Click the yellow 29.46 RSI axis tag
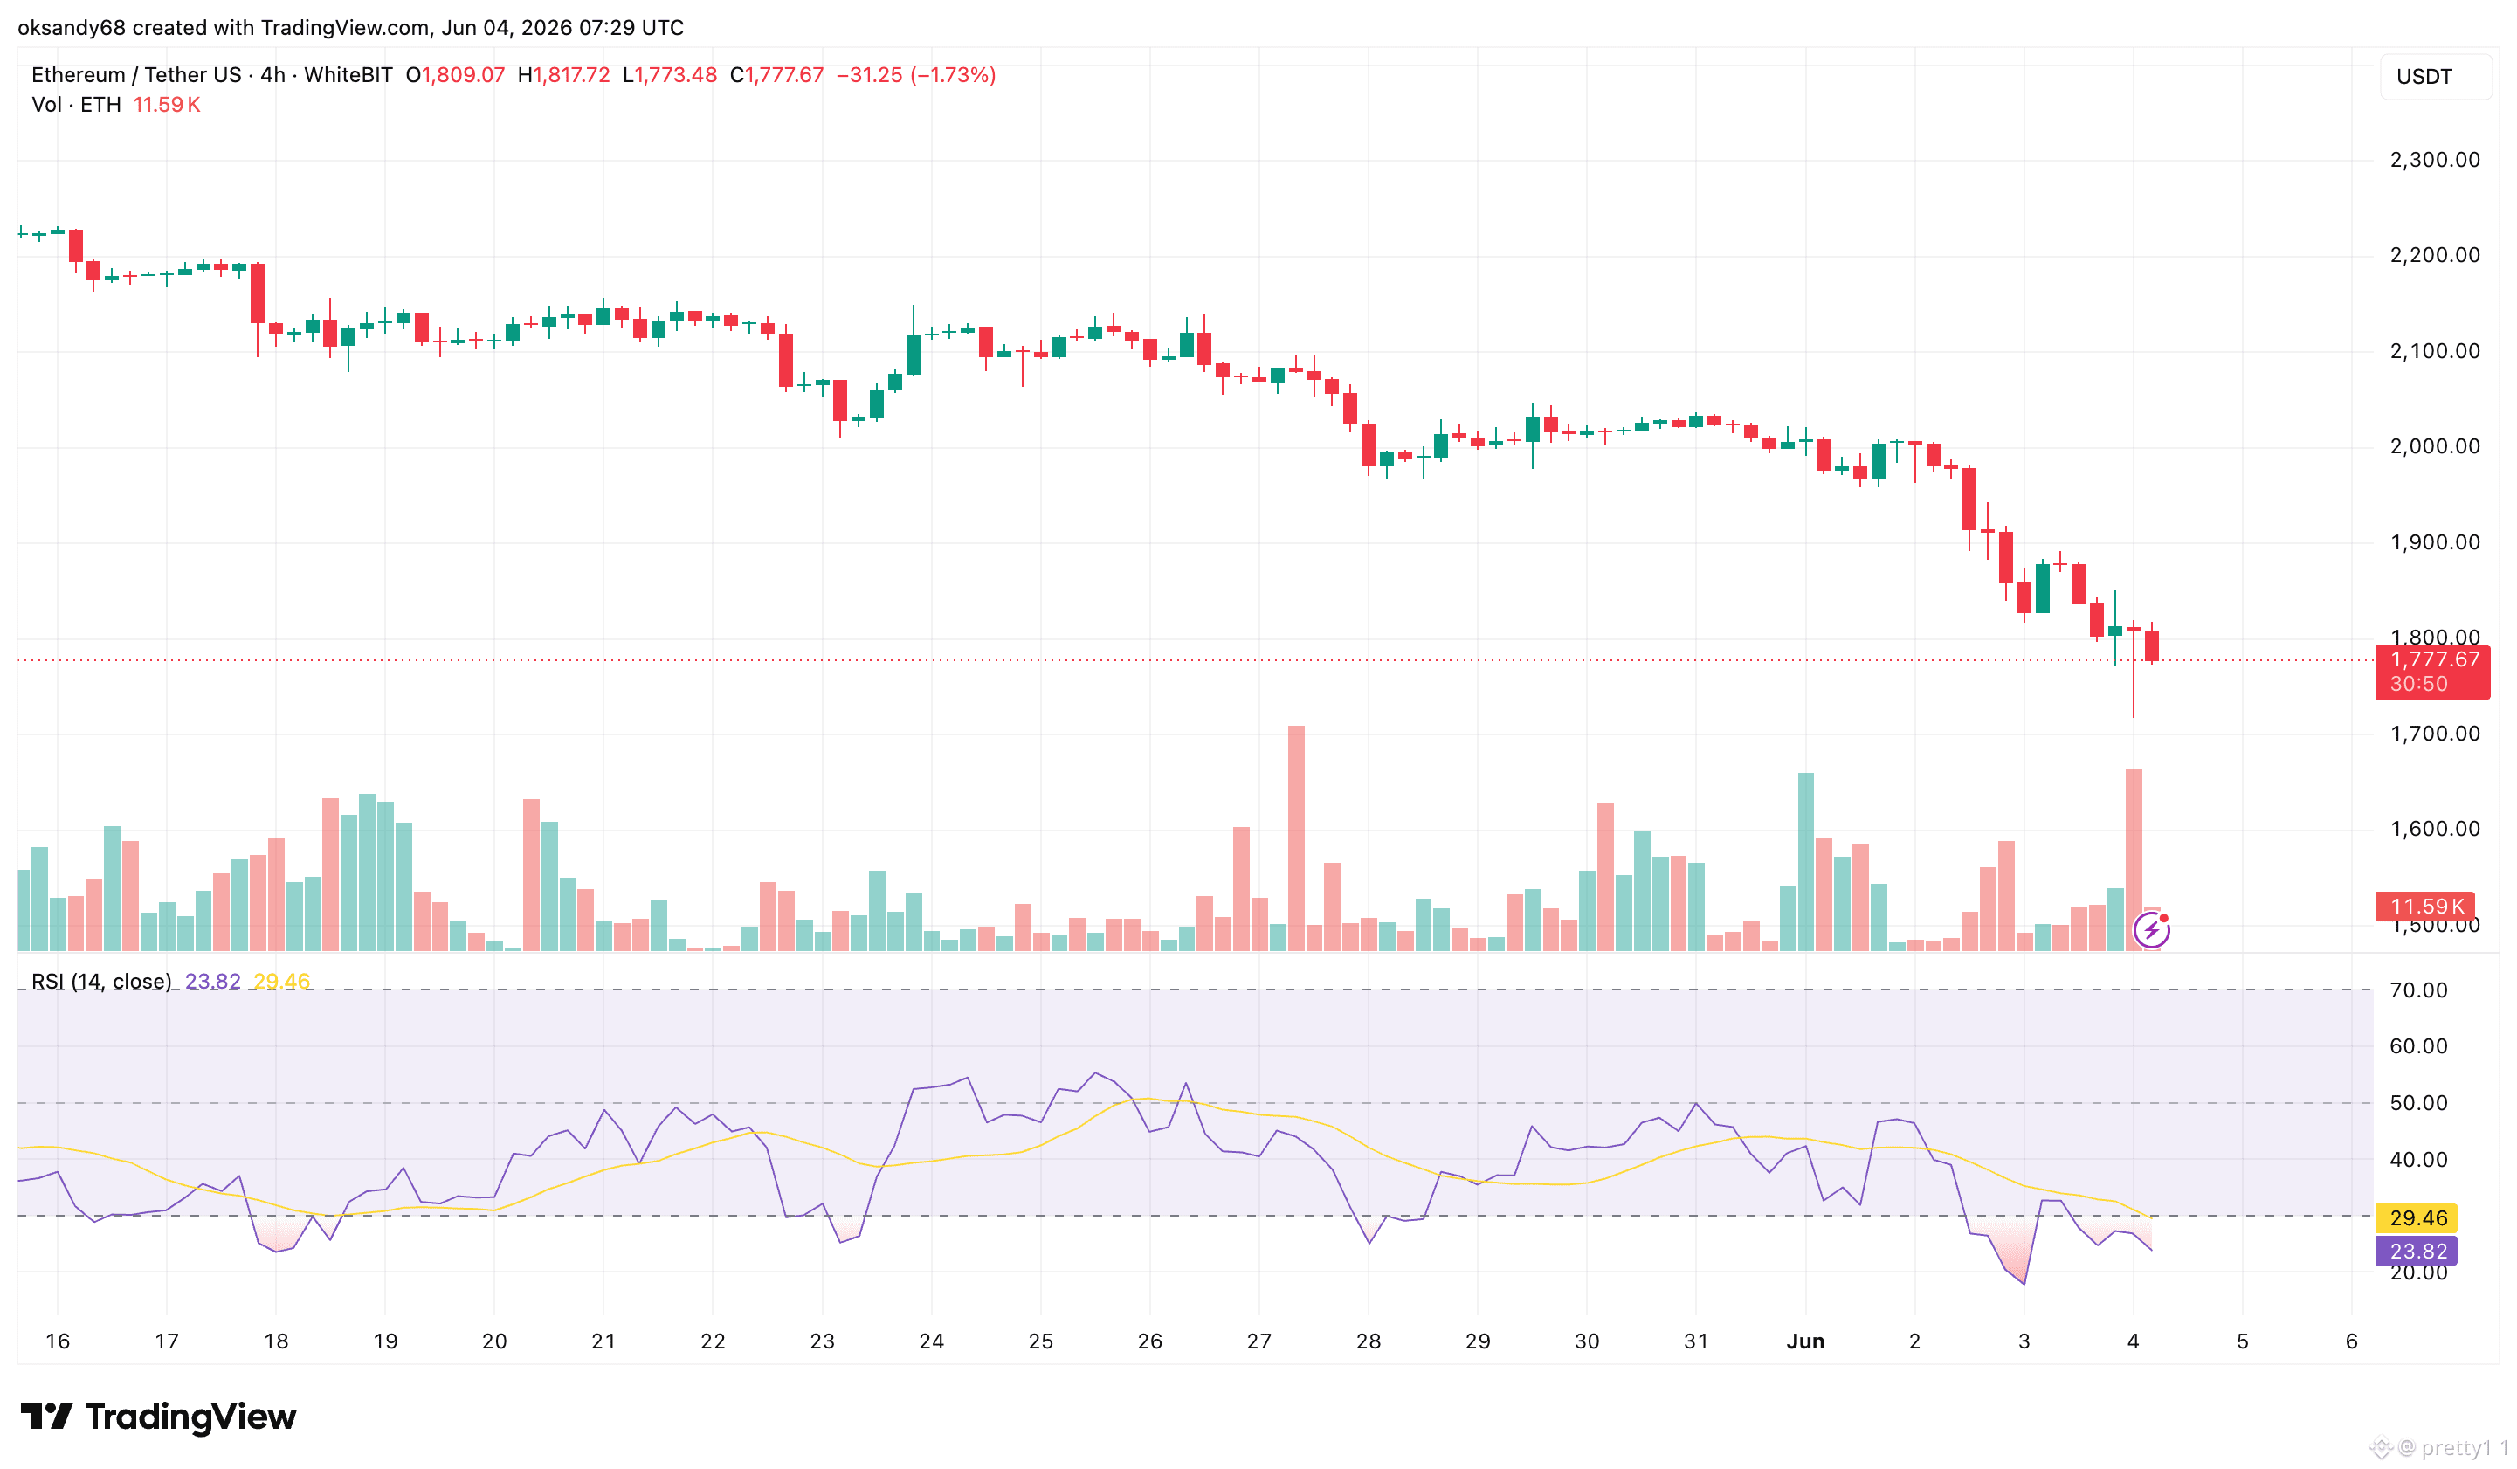The image size is (2517, 1469). pyautogui.click(x=2416, y=1218)
